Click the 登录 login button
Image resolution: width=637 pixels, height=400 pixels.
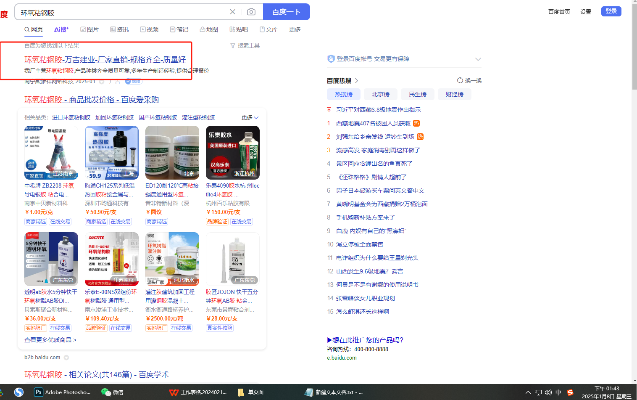[611, 11]
